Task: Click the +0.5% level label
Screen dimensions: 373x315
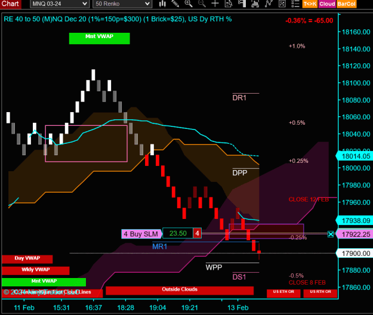Action: click(x=297, y=123)
